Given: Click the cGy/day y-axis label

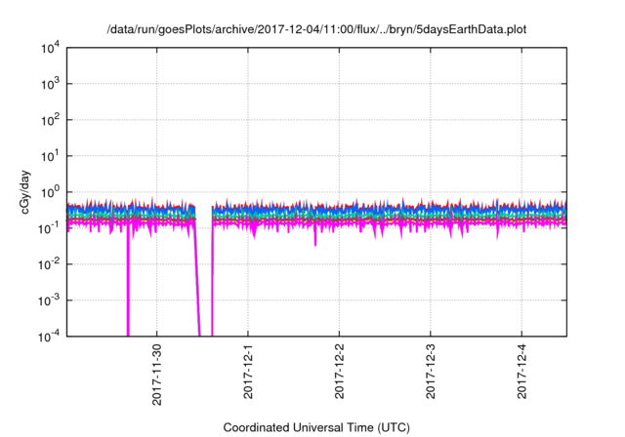Looking at the screenshot, I should tap(25, 192).
